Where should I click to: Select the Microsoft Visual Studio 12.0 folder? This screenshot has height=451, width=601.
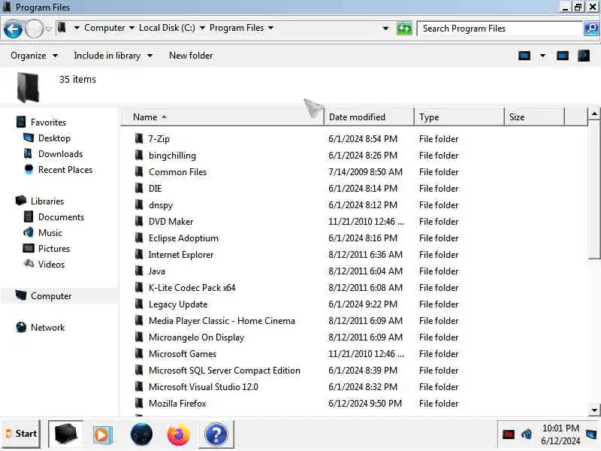203,386
